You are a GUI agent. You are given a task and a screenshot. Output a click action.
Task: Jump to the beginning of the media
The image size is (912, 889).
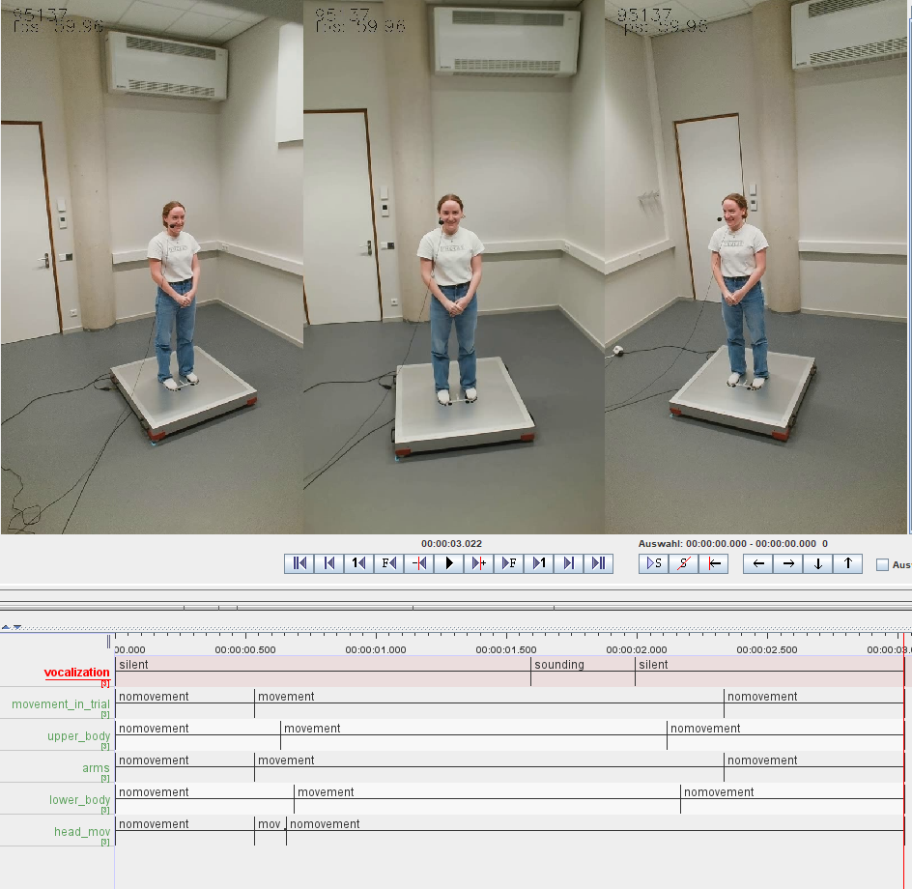[299, 563]
